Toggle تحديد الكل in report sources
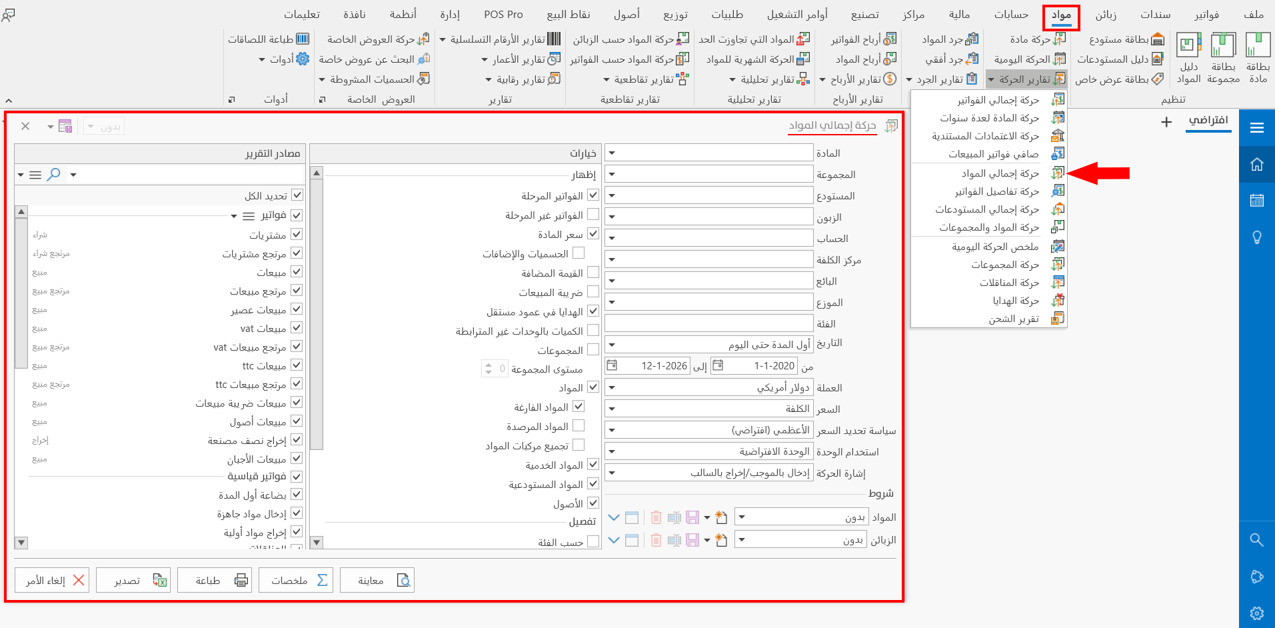 point(297,194)
